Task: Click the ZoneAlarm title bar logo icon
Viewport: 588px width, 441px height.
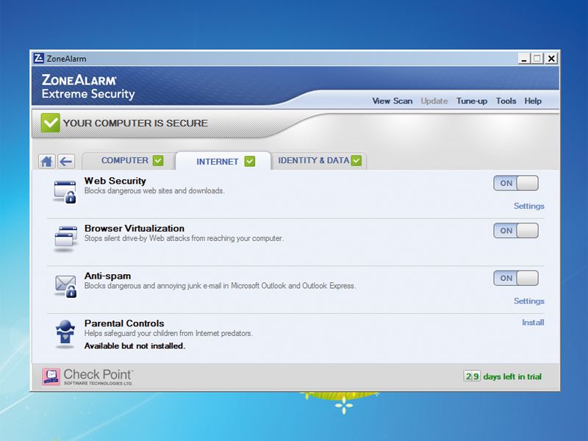Action: click(x=39, y=59)
